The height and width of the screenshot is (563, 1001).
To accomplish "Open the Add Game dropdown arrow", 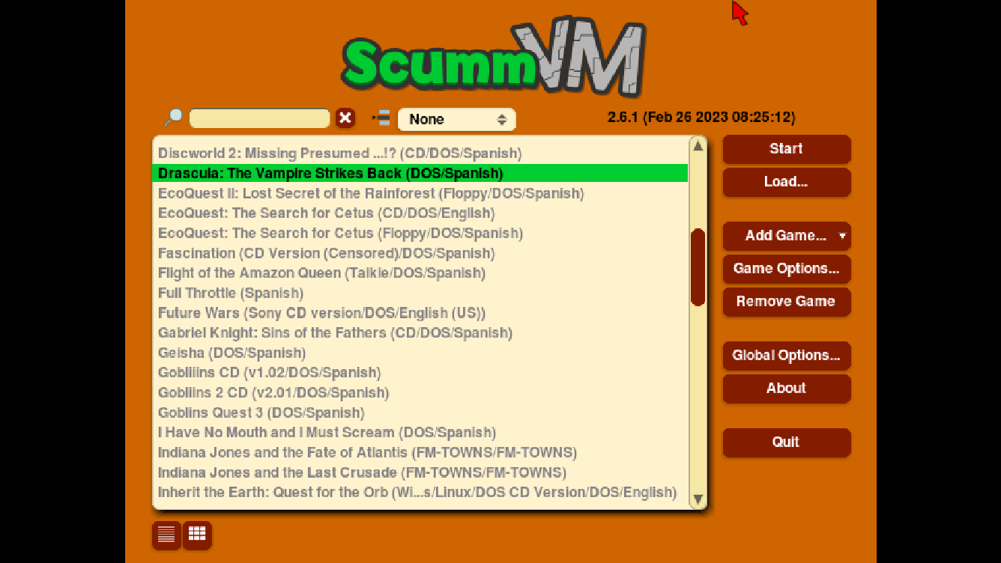I will [x=843, y=236].
